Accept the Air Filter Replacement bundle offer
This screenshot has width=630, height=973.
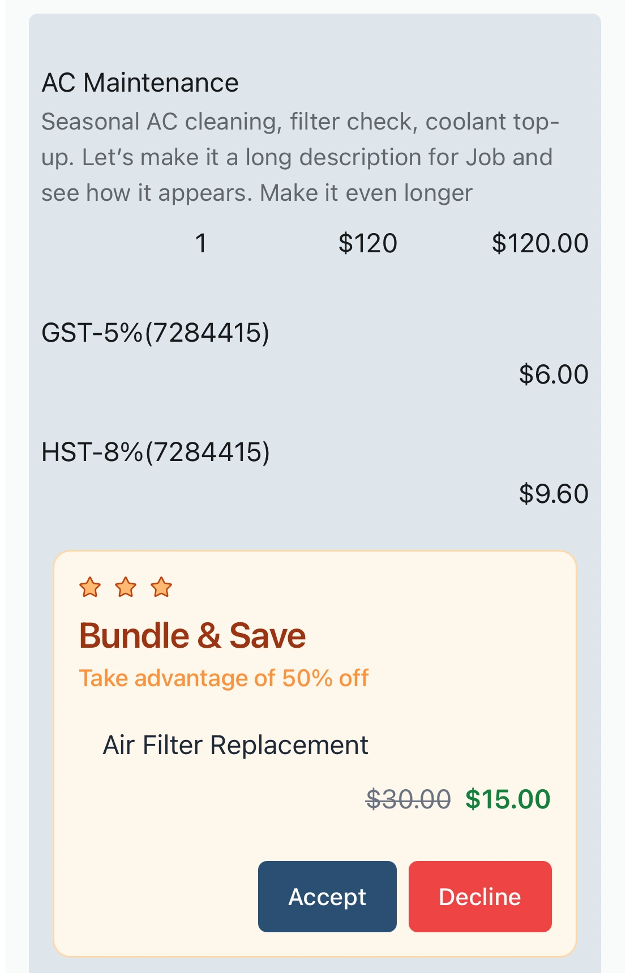point(327,897)
